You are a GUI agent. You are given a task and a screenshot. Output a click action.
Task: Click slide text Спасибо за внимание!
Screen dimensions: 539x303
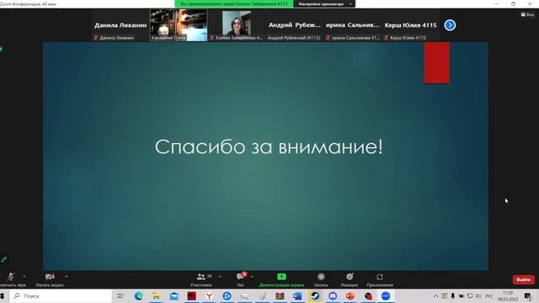[269, 146]
